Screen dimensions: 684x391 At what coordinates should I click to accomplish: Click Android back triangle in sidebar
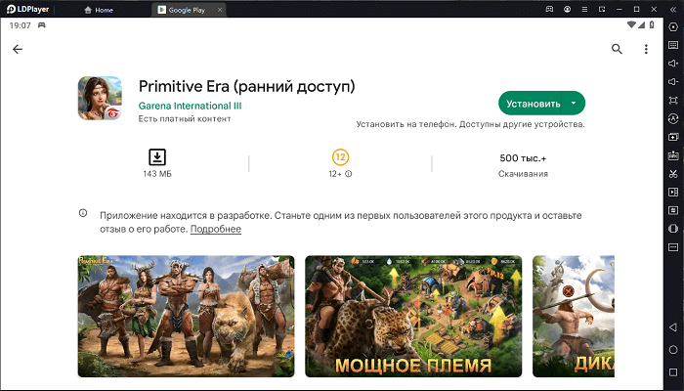673,327
